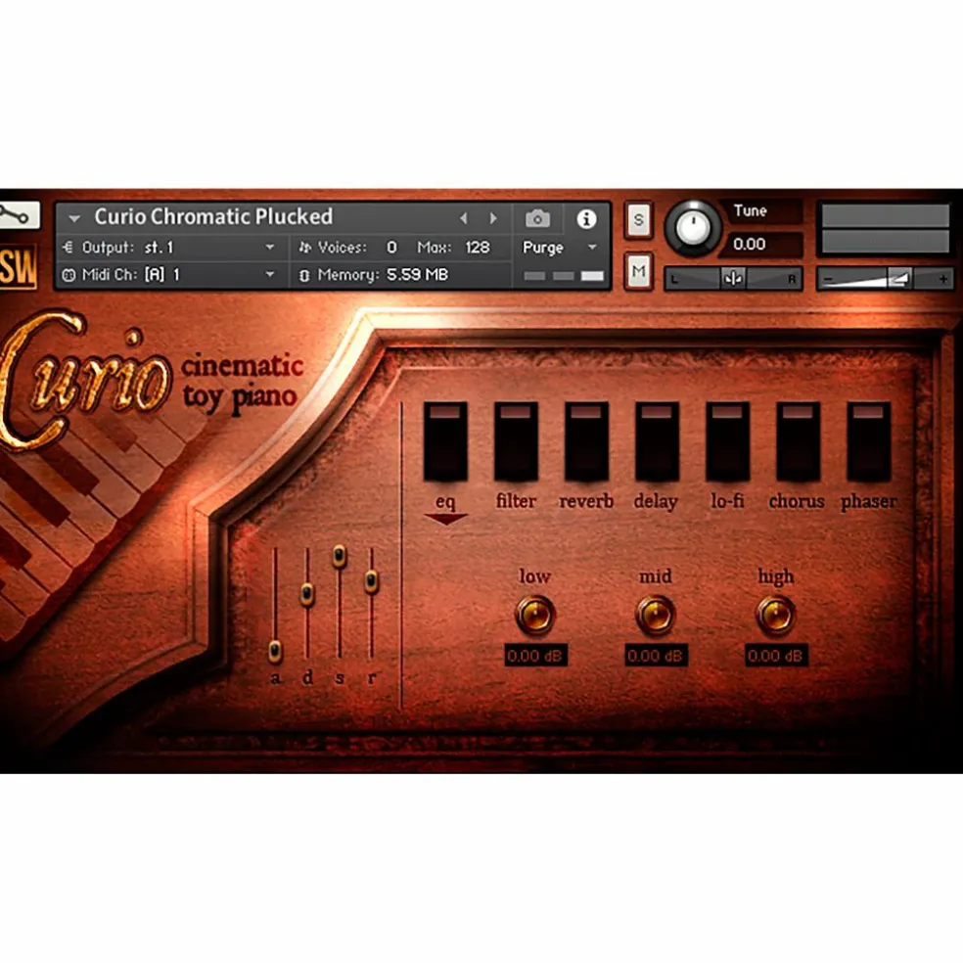This screenshot has width=963, height=963.
Task: Click the Tune value 0.00 field
Action: point(764,244)
